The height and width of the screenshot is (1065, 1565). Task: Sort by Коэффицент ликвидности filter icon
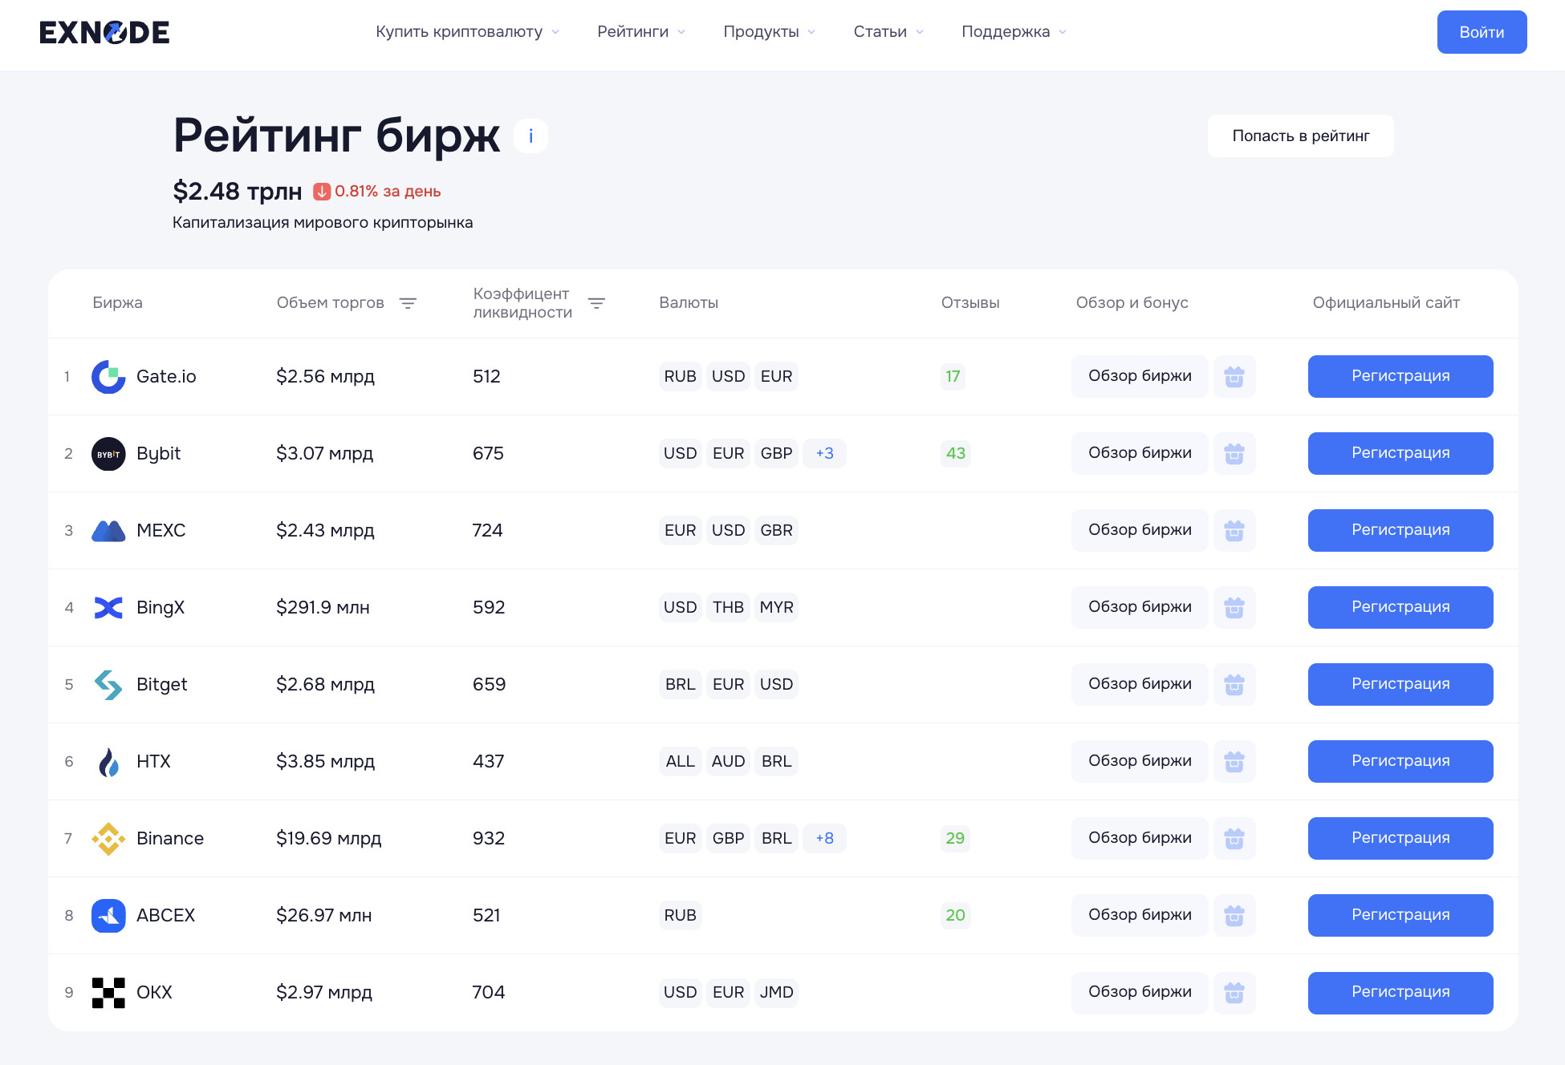[x=596, y=303]
